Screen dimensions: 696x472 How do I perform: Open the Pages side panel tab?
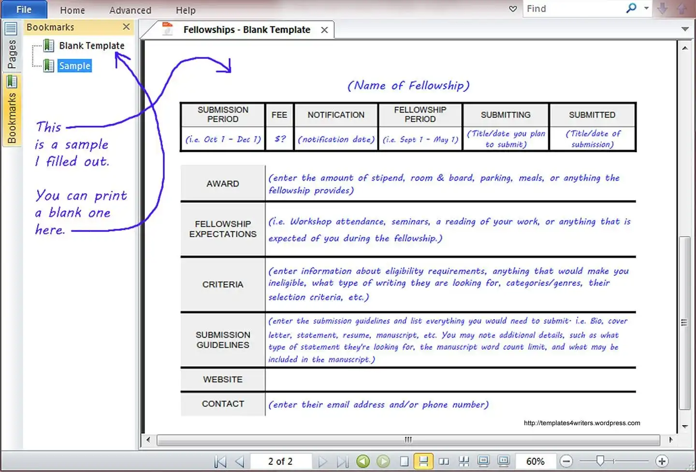coord(11,46)
